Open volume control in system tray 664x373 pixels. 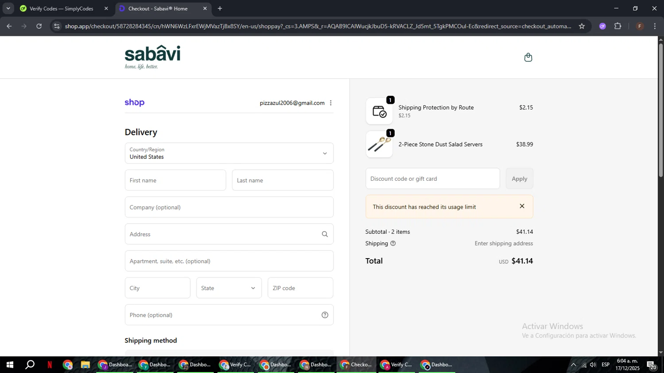click(593, 365)
